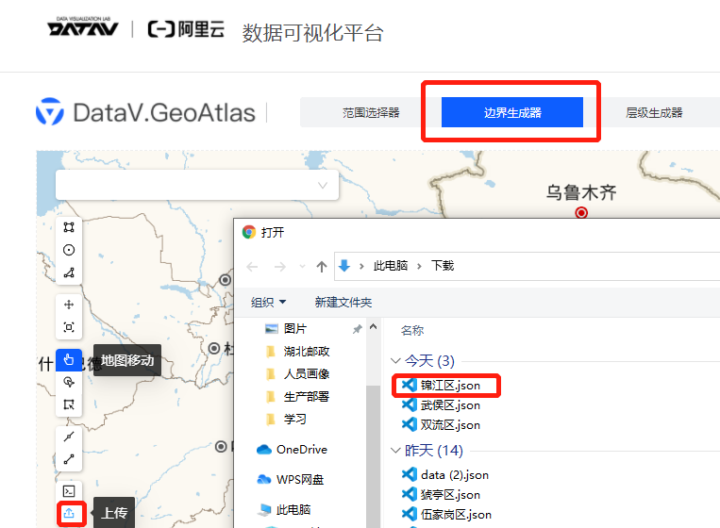Open the recent locations dropdown arrow
Screen dimensions: 720x528
[302, 267]
